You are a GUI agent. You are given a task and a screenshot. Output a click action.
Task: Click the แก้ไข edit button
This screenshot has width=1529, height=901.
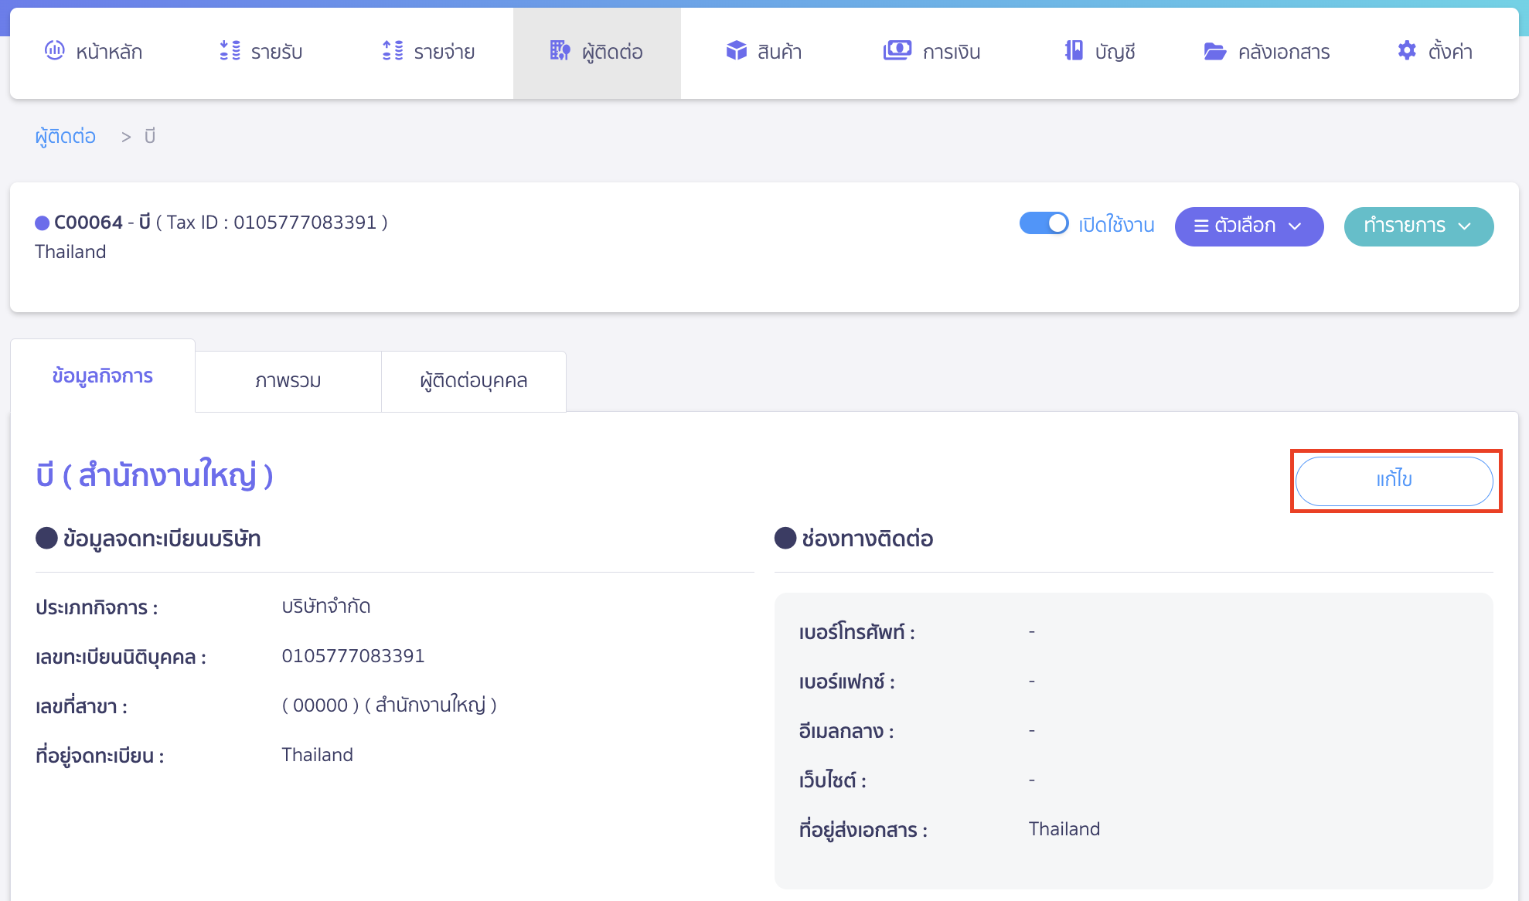[1394, 480]
